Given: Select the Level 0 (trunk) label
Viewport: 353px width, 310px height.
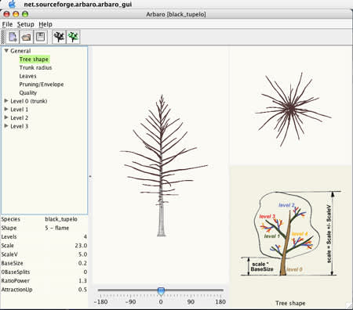Looking at the screenshot, I should tap(29, 101).
